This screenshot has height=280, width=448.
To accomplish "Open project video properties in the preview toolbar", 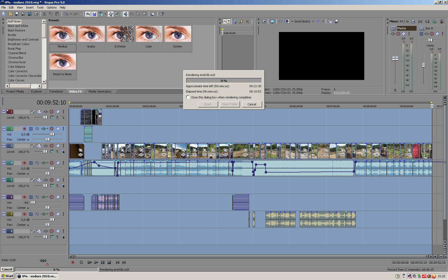I will (x=264, y=21).
